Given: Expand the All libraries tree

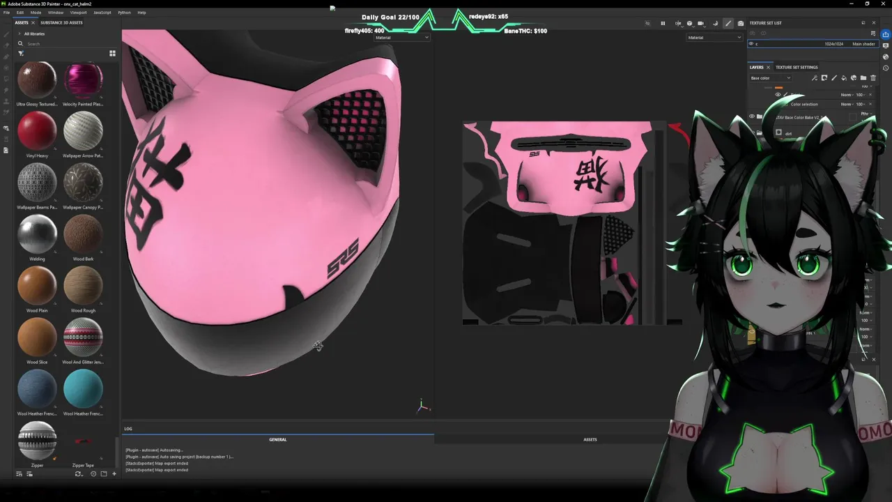Looking at the screenshot, I should pos(18,33).
